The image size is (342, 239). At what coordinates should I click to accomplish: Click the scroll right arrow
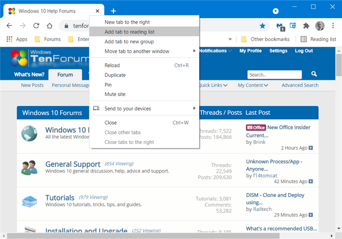pyautogui.click(x=332, y=236)
